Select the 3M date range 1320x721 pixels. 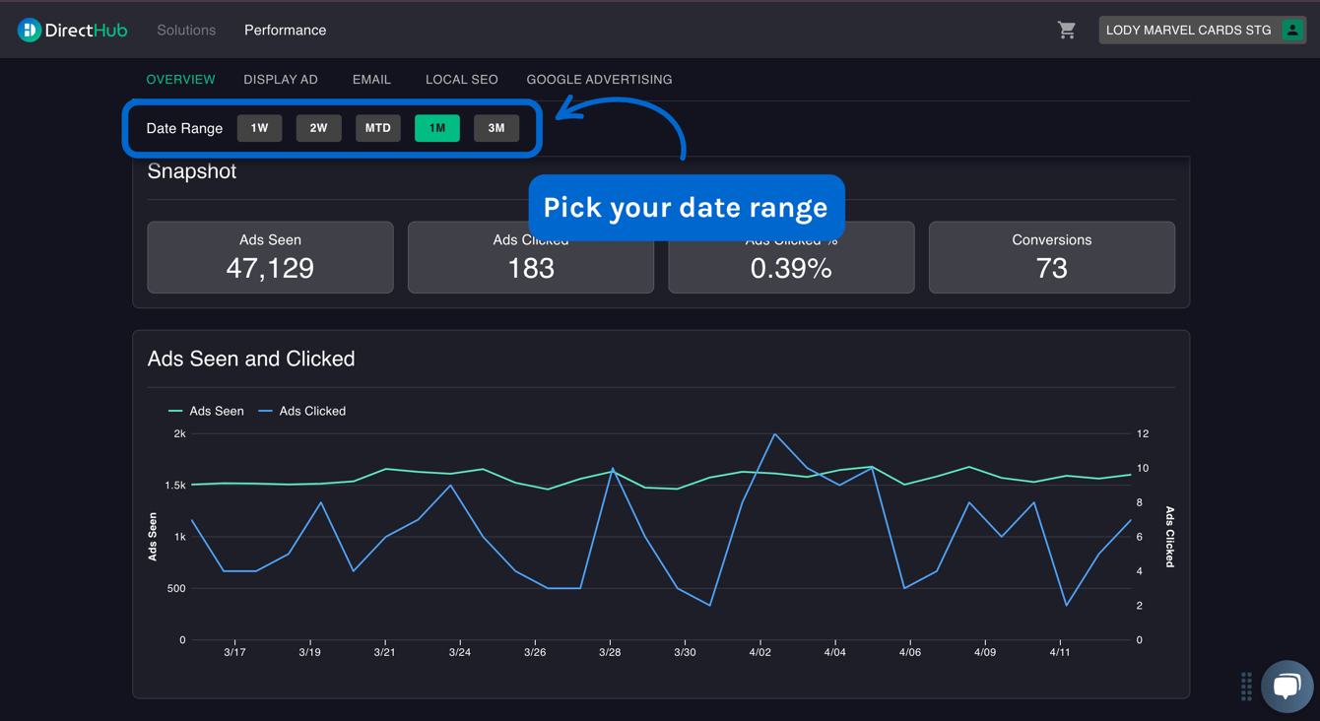(x=496, y=128)
